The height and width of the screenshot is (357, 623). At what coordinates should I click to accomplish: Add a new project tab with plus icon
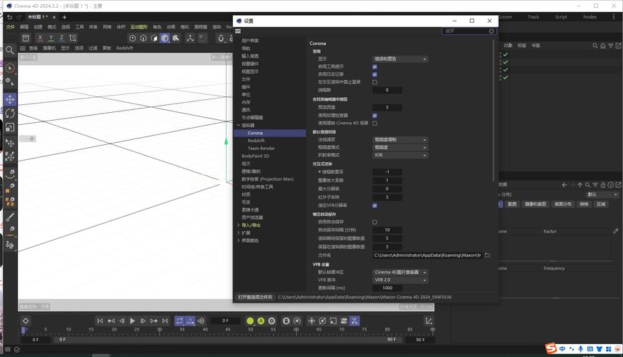point(64,17)
